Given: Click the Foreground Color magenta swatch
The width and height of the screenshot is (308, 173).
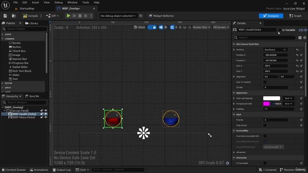Looking at the screenshot, I should 266,104.
